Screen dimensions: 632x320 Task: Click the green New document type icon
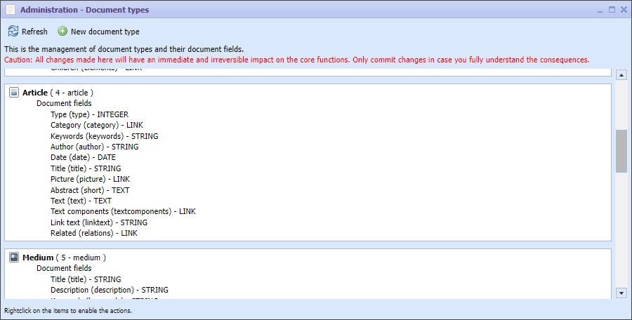pyautogui.click(x=62, y=32)
